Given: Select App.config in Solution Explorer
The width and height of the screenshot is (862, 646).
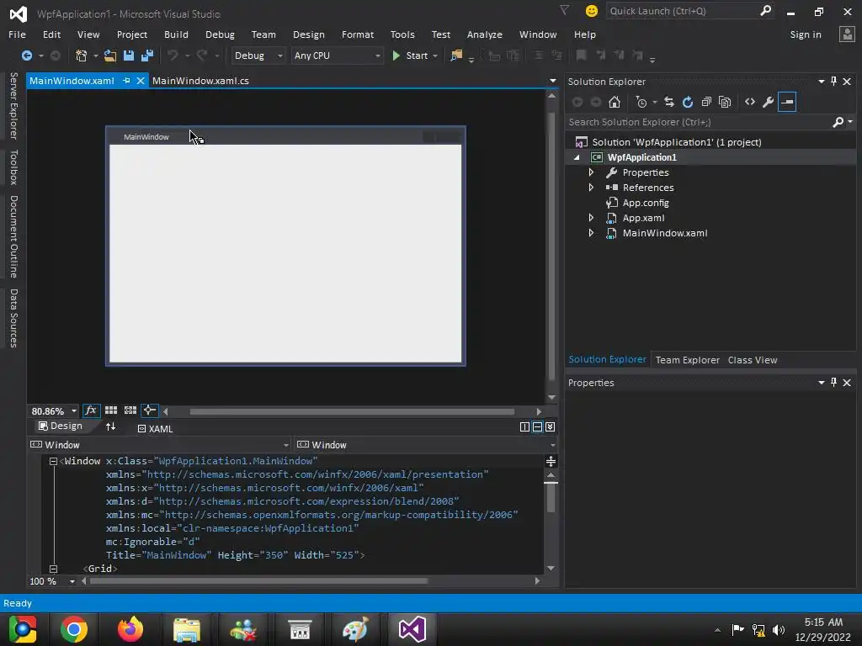Looking at the screenshot, I should pos(646,203).
